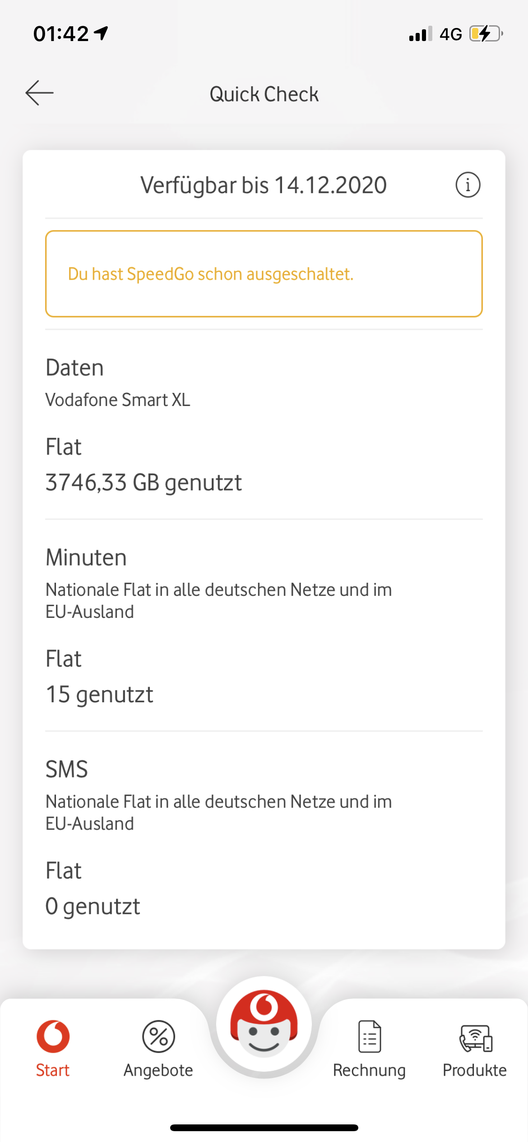Select the Vodafone Smart XL data entry
The height and width of the screenshot is (1142, 528).
pos(118,400)
